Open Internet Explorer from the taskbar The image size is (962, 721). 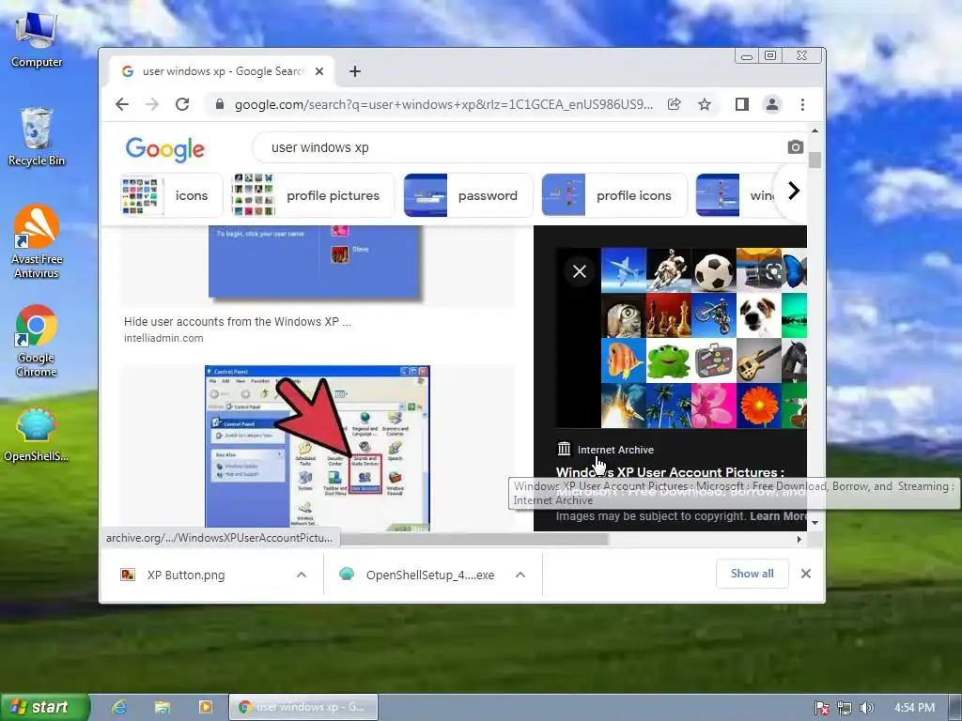coord(119,707)
